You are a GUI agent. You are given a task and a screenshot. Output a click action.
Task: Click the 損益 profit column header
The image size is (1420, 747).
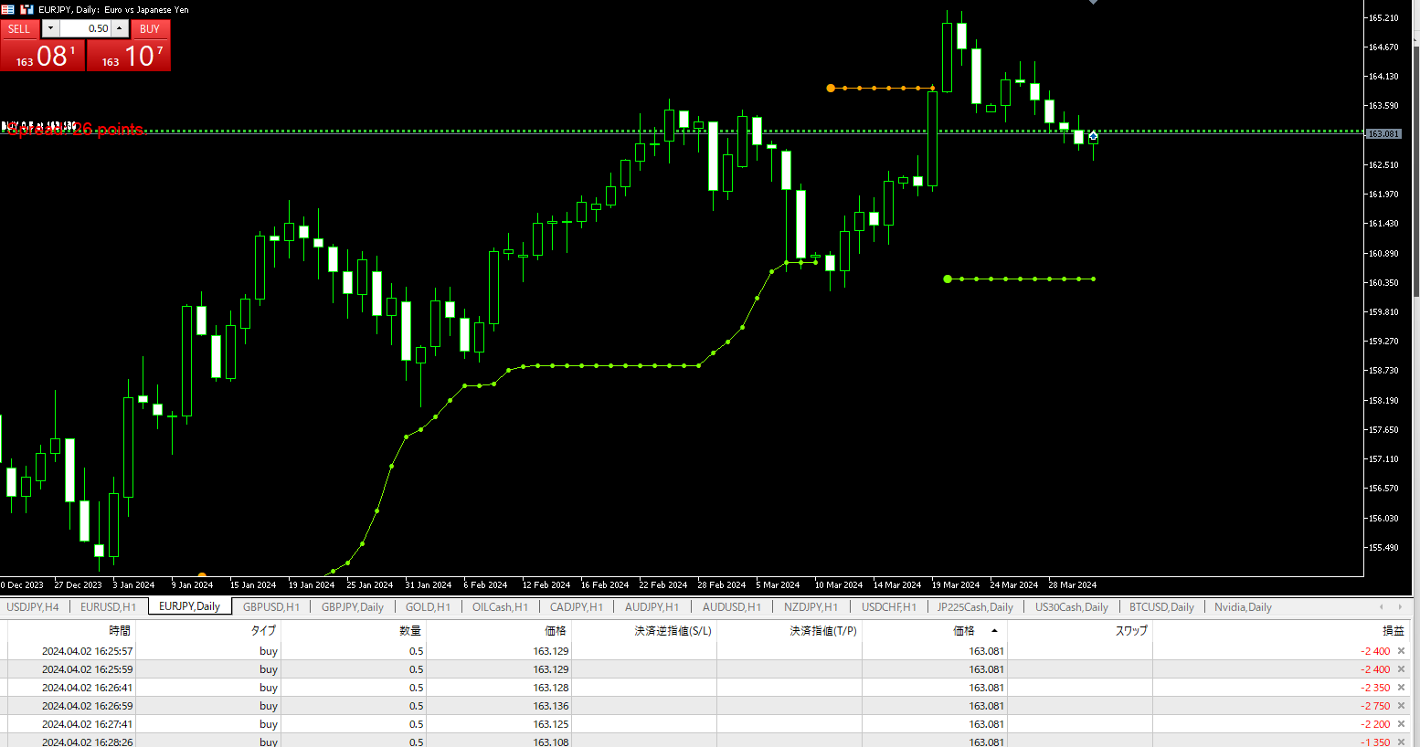pyautogui.click(x=1393, y=630)
